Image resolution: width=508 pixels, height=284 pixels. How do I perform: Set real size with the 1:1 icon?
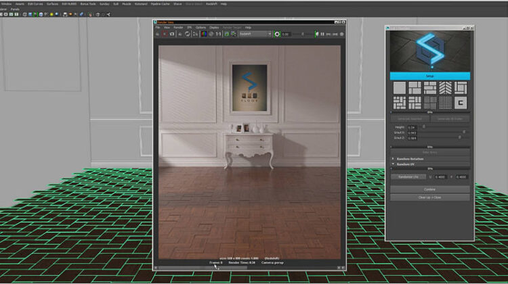click(218, 34)
